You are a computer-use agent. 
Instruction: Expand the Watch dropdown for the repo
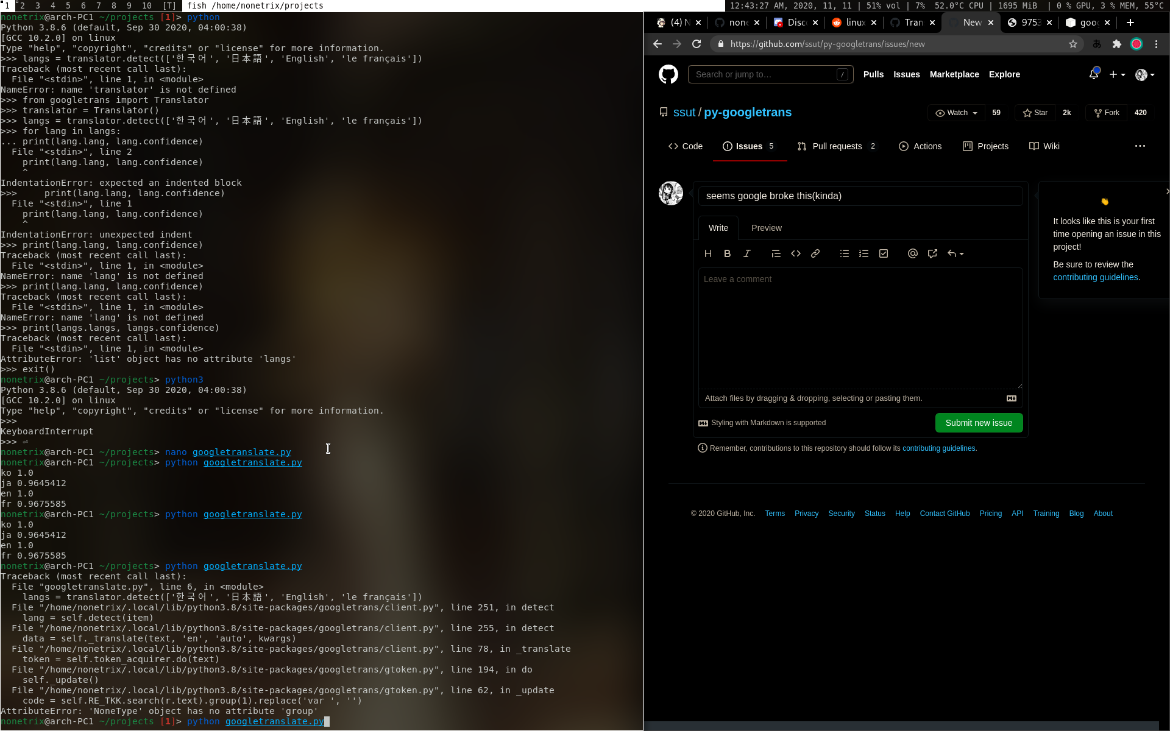click(956, 113)
